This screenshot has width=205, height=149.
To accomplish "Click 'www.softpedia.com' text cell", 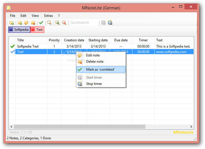I will pos(171,52).
